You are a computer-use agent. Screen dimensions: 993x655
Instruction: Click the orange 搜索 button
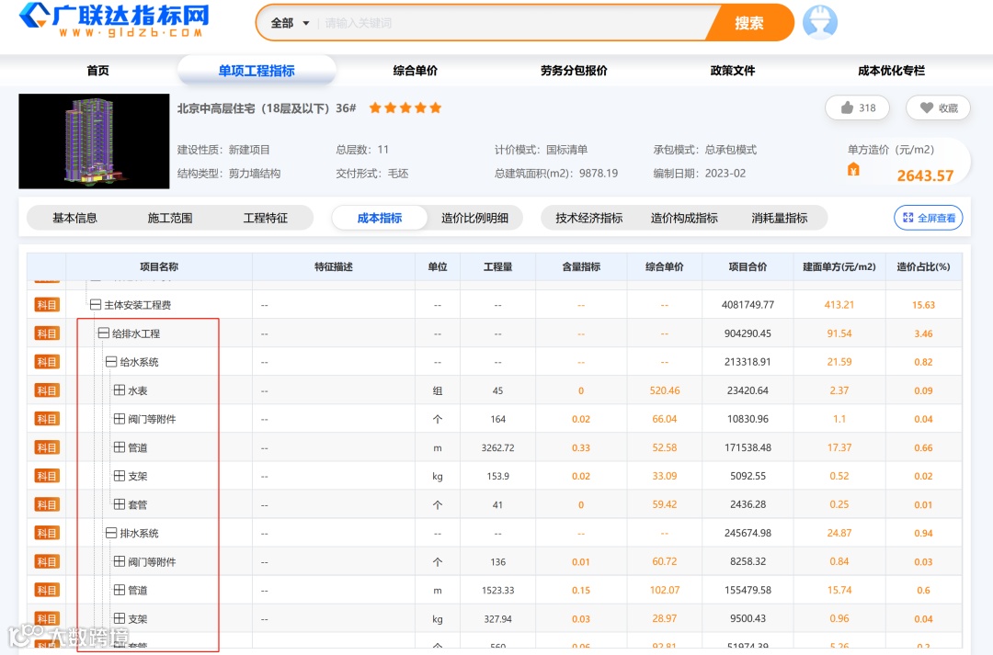coord(749,23)
